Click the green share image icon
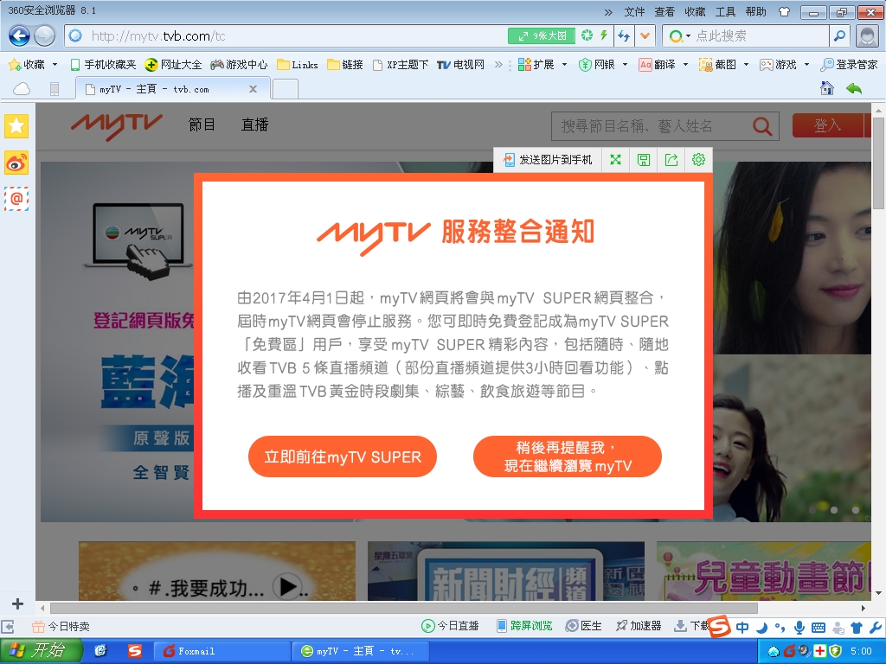The width and height of the screenshot is (886, 664). tap(671, 160)
